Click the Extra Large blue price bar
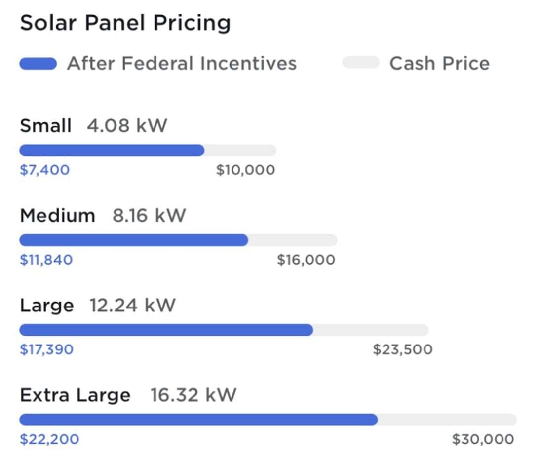Screen dimensions: 541x462 [198, 420]
